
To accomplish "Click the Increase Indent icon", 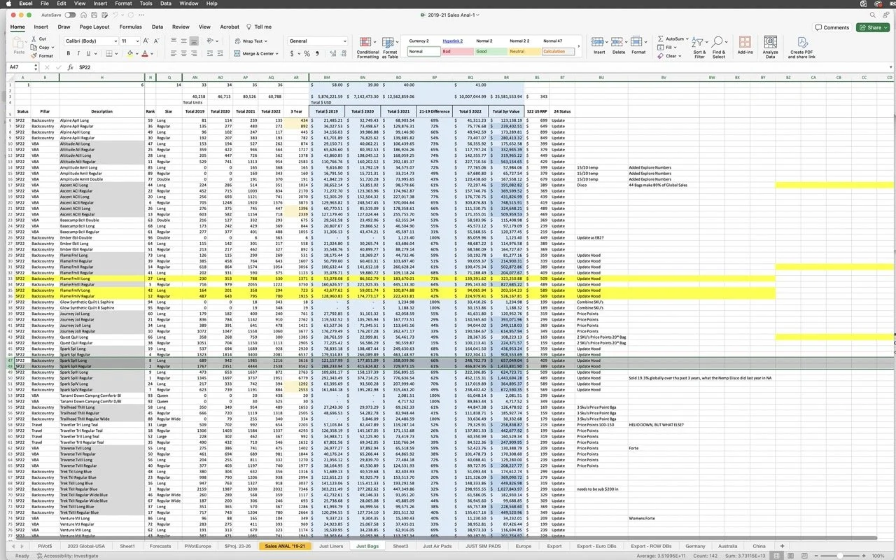I will pos(222,54).
